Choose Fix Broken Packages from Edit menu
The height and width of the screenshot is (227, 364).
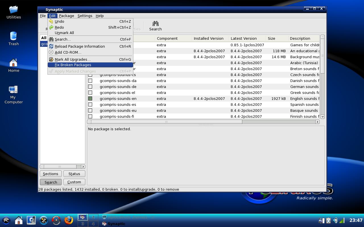click(x=90, y=65)
